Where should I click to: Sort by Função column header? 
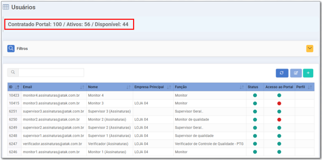coord(242,87)
